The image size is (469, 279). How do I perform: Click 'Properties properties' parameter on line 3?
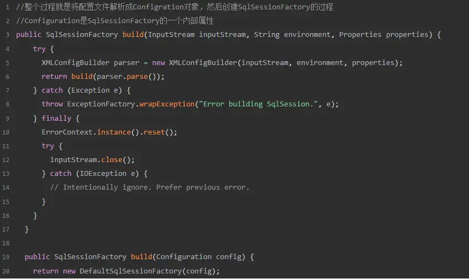click(383, 35)
